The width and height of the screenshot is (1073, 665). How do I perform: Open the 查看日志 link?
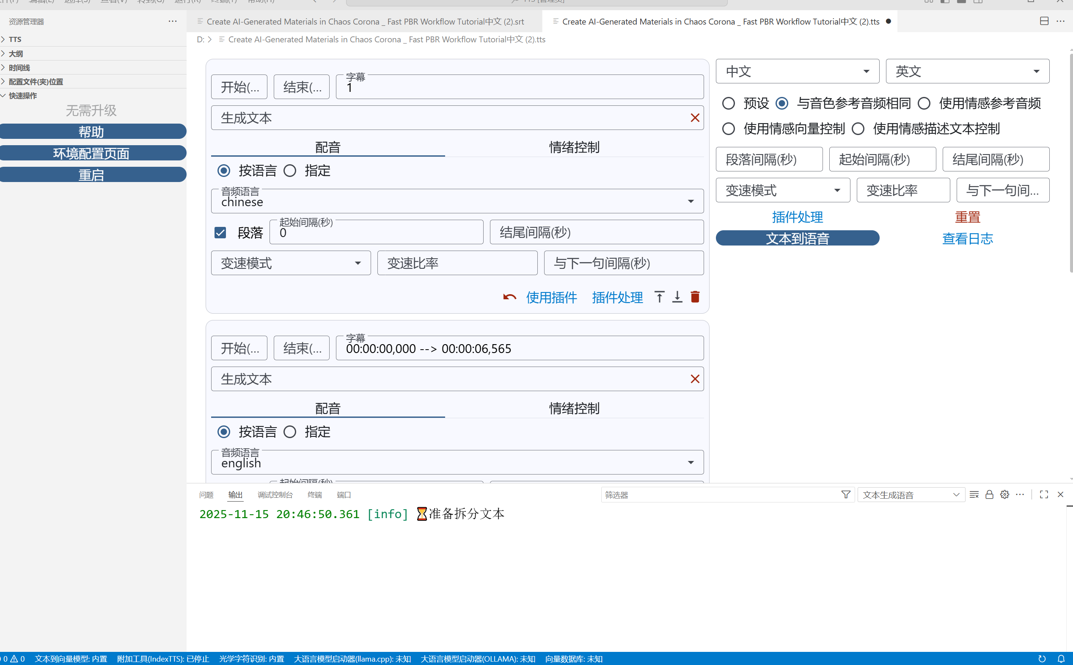point(967,238)
